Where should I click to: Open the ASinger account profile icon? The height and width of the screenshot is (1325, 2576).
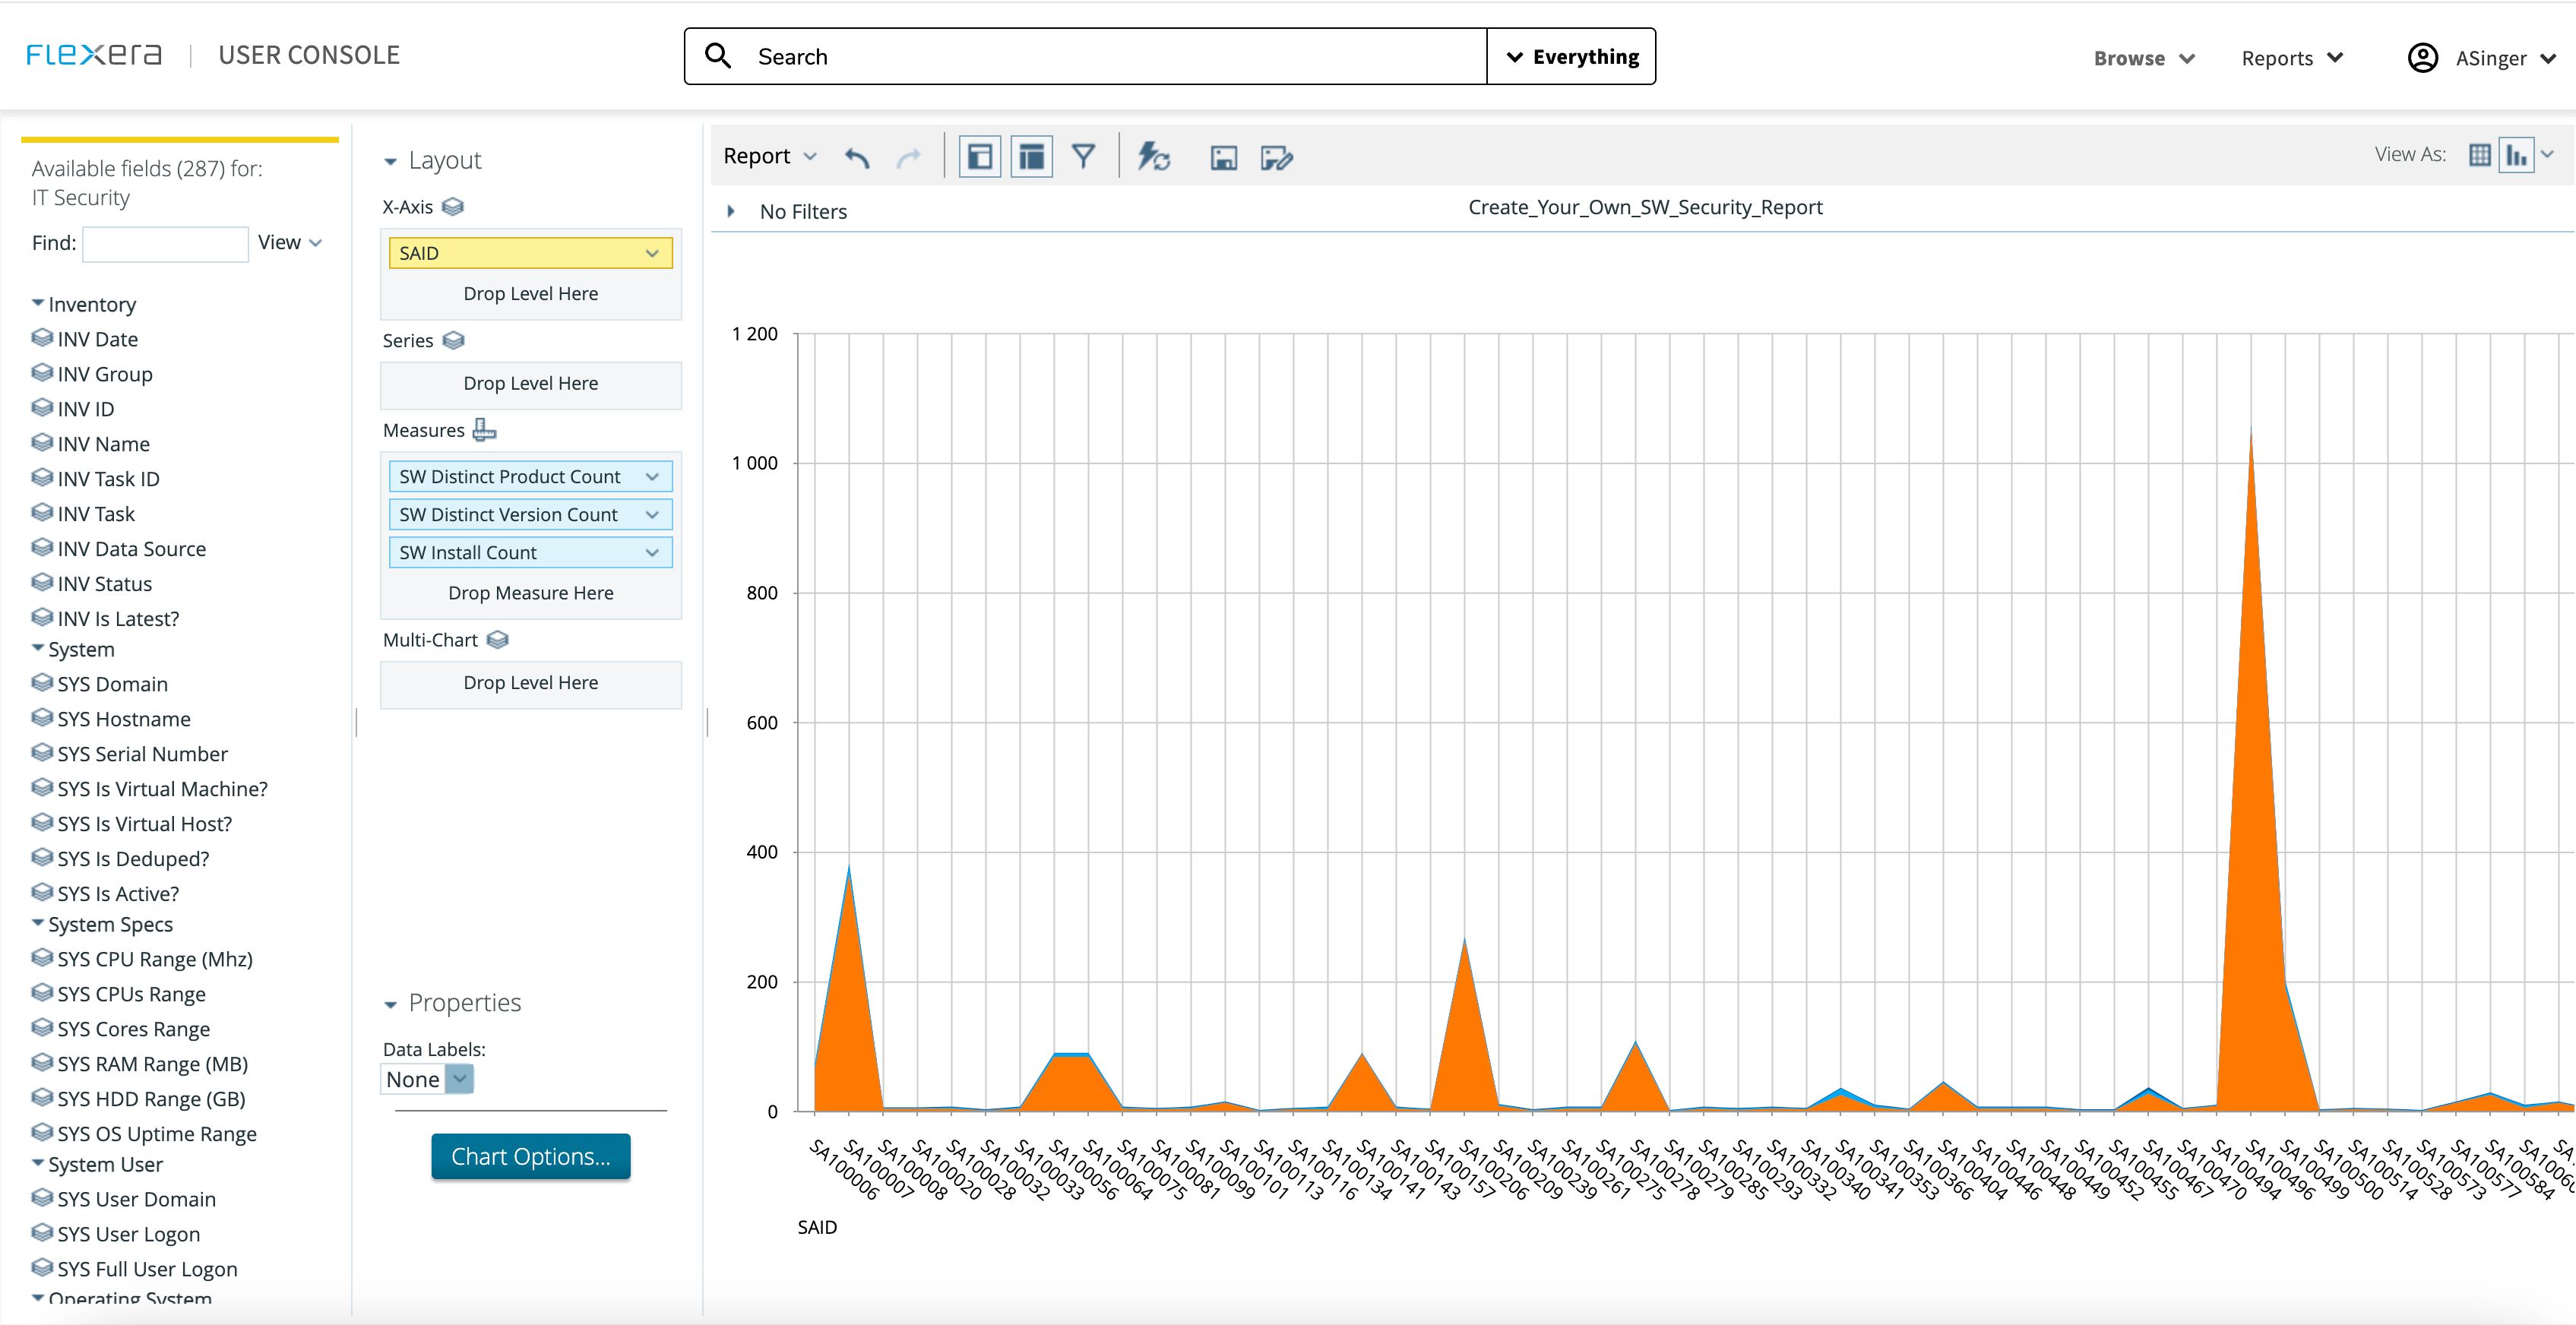[2423, 57]
